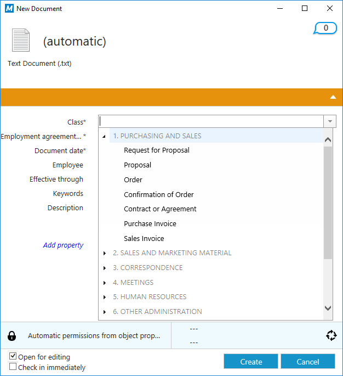Click the Add property link

click(63, 245)
